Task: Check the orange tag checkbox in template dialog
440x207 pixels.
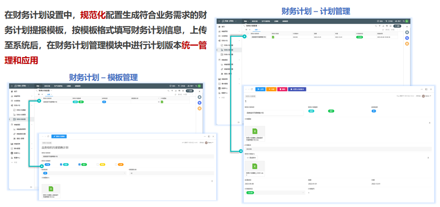Action: tap(116, 164)
